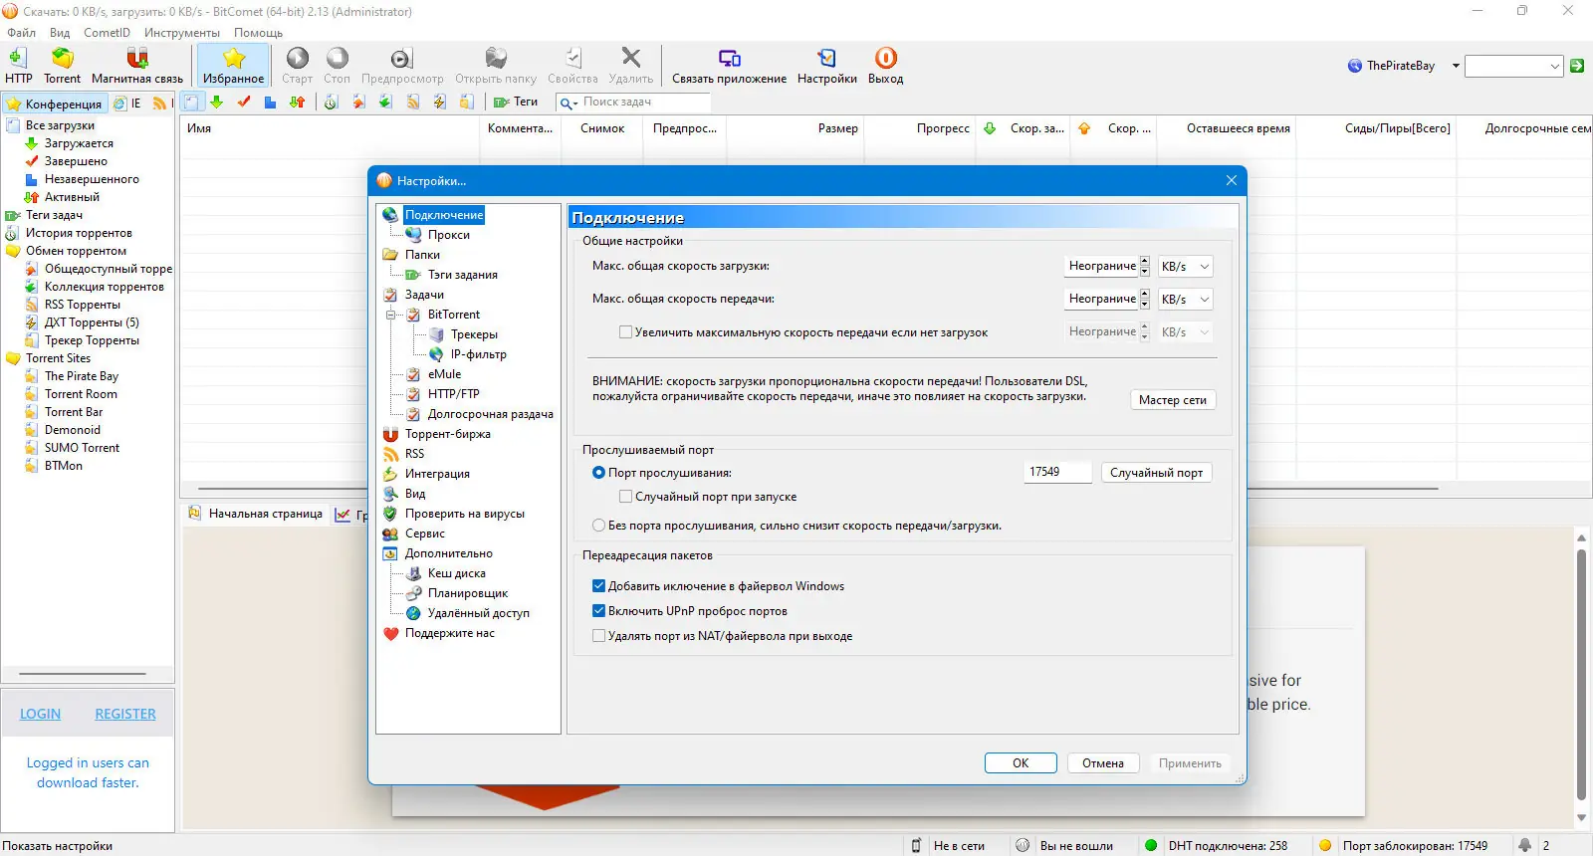Open KB/s unit dropdown for download speed
The height and width of the screenshot is (856, 1593).
pyautogui.click(x=1185, y=267)
